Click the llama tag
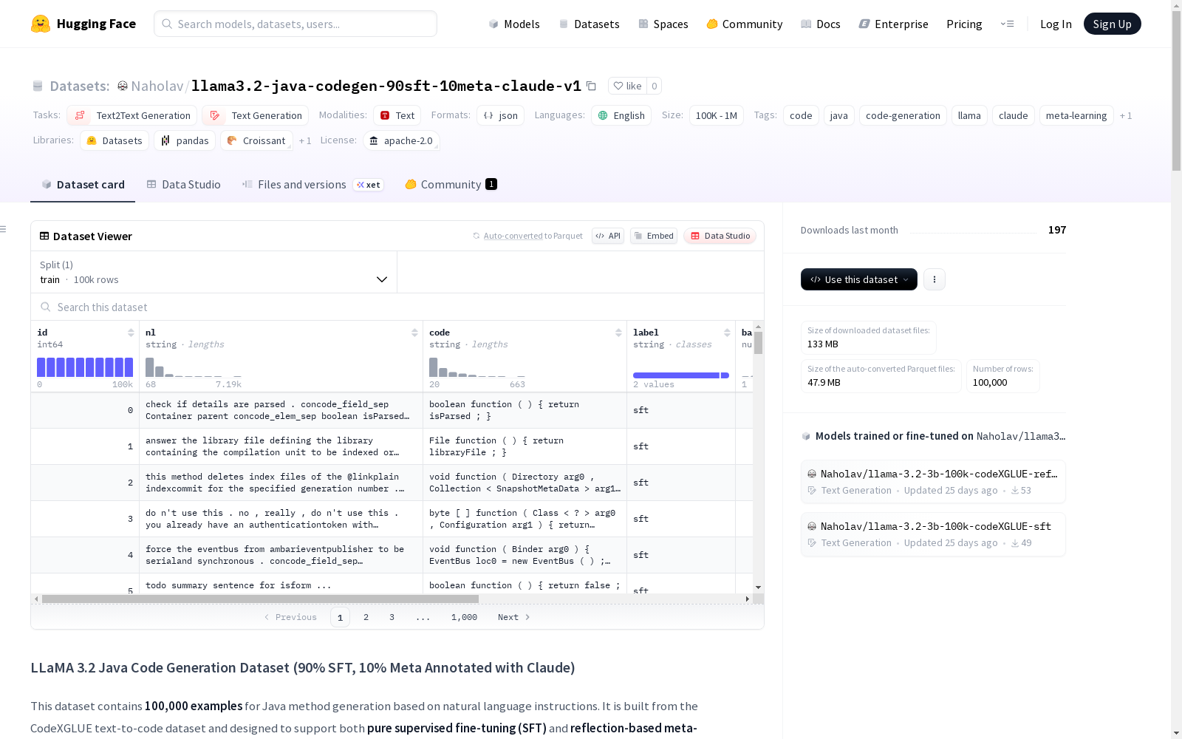The width and height of the screenshot is (1182, 739). [x=969, y=115]
